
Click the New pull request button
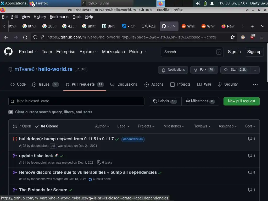241,101
